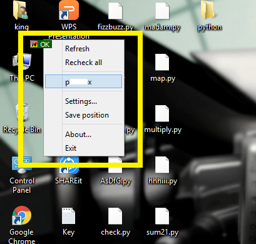Select the hhhiii.py file icon
Screen dimensions: 256x244
click(x=162, y=165)
